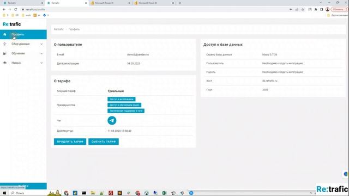The image size is (349, 196).
Task: Open the Сбор данных menu item
Action: tap(23, 44)
